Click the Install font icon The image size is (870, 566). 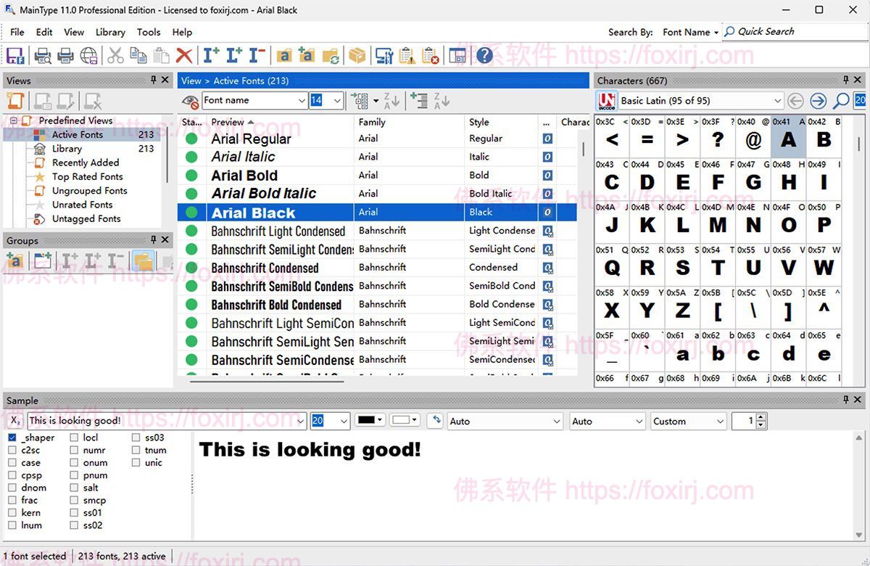[211, 56]
